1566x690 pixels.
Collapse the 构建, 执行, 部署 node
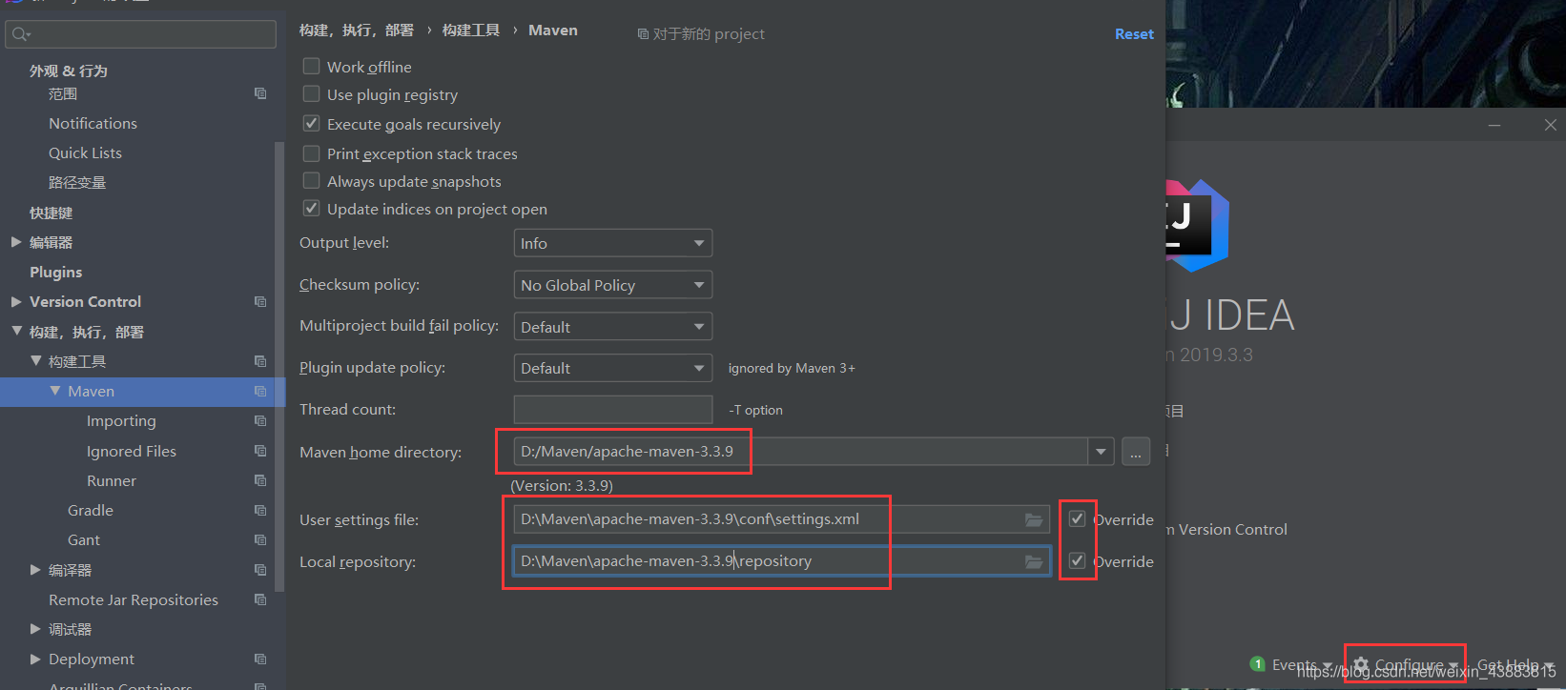tap(16, 332)
